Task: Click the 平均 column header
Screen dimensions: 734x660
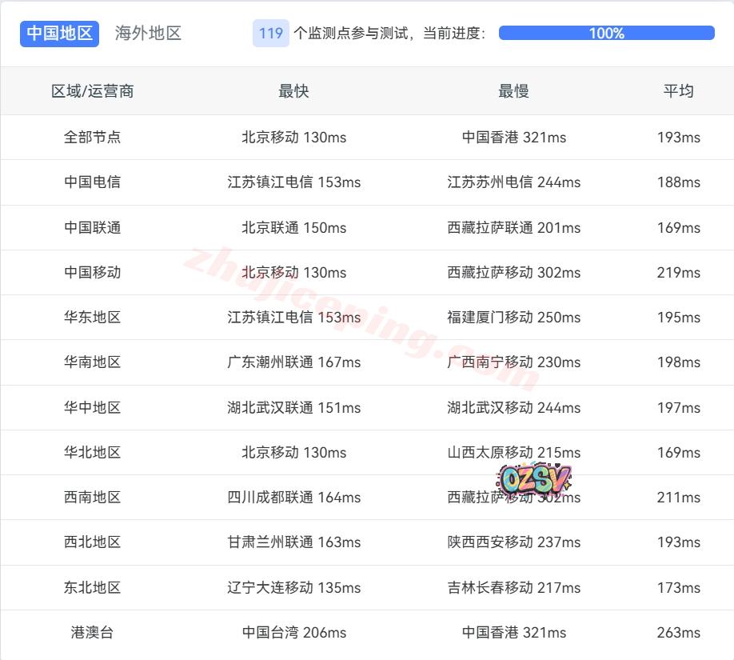Action: coord(678,91)
